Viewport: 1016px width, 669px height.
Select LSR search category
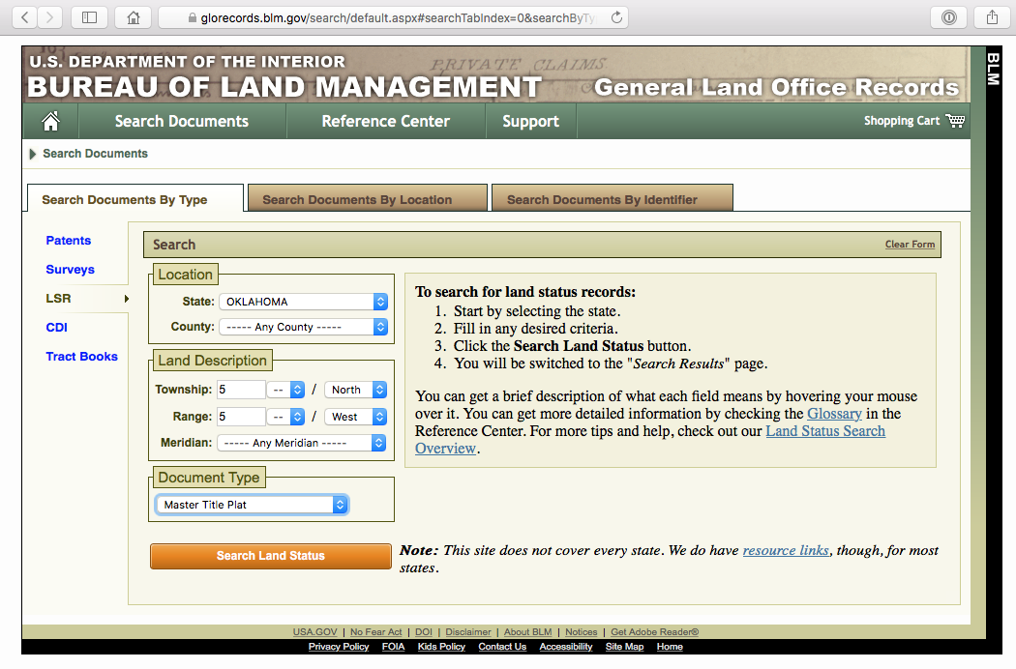(58, 299)
